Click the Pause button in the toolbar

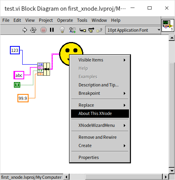click(52, 30)
